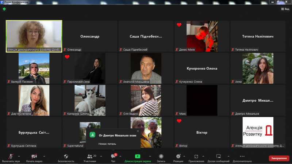This screenshot has width=292, height=164.
Task: Open the Реакции reactions menu
Action: pyautogui.click(x=178, y=157)
